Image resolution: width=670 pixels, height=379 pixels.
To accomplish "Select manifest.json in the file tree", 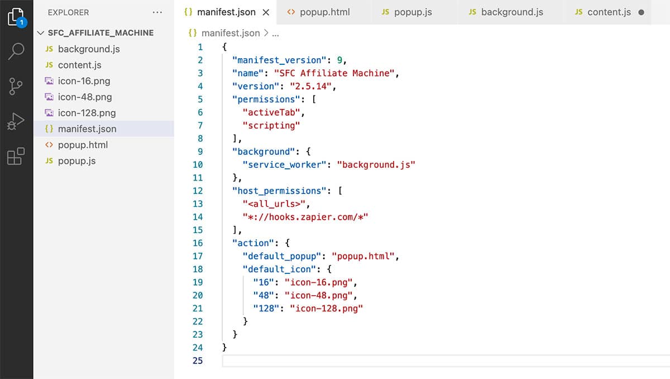I will click(104, 129).
